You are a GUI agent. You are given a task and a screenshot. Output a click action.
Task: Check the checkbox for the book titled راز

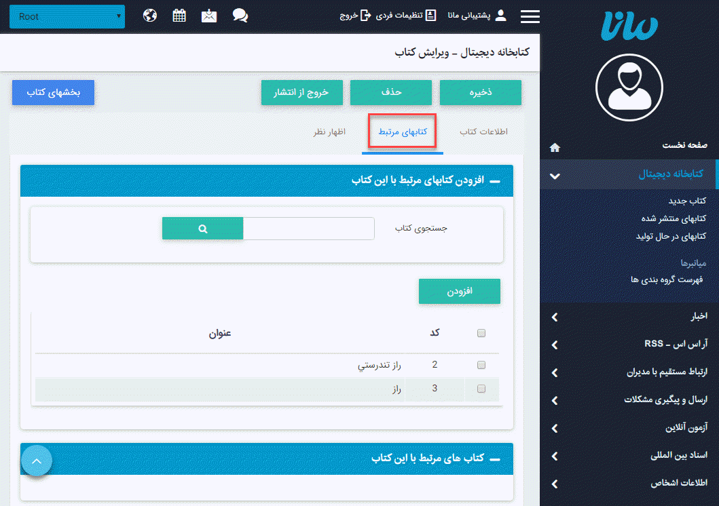click(481, 389)
